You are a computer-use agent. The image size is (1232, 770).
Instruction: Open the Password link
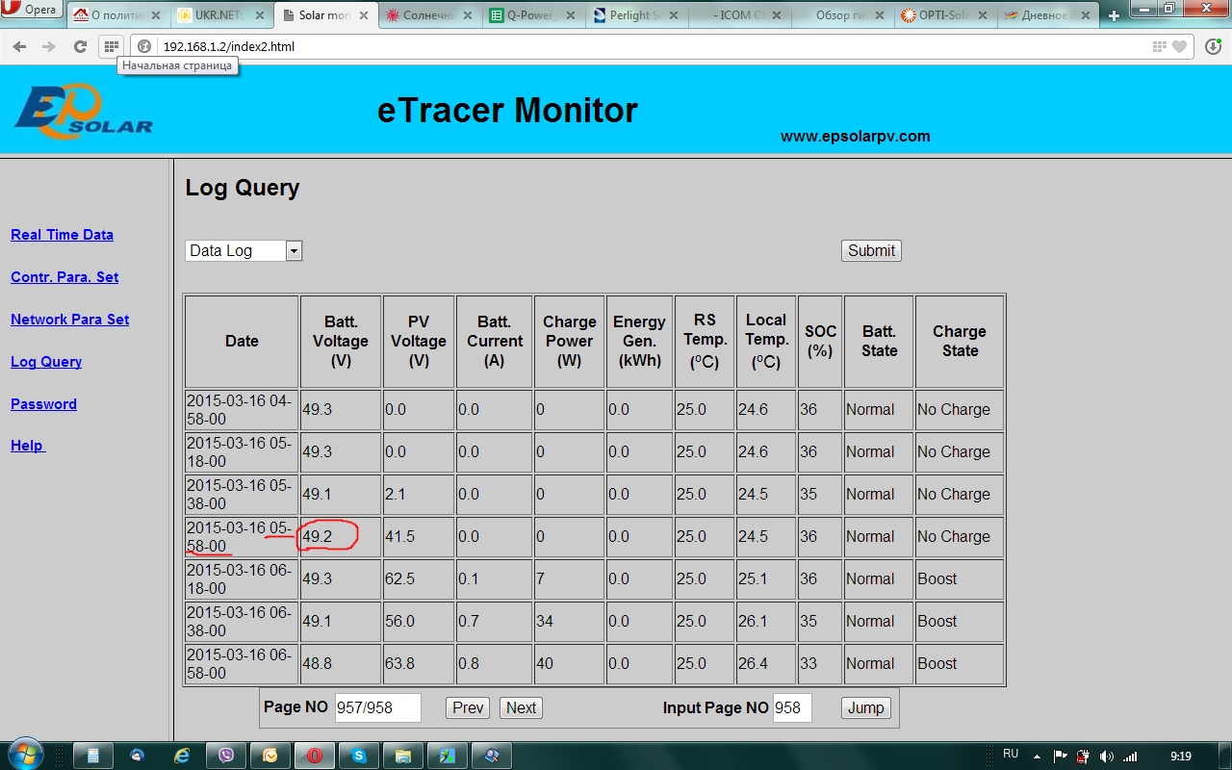(43, 404)
